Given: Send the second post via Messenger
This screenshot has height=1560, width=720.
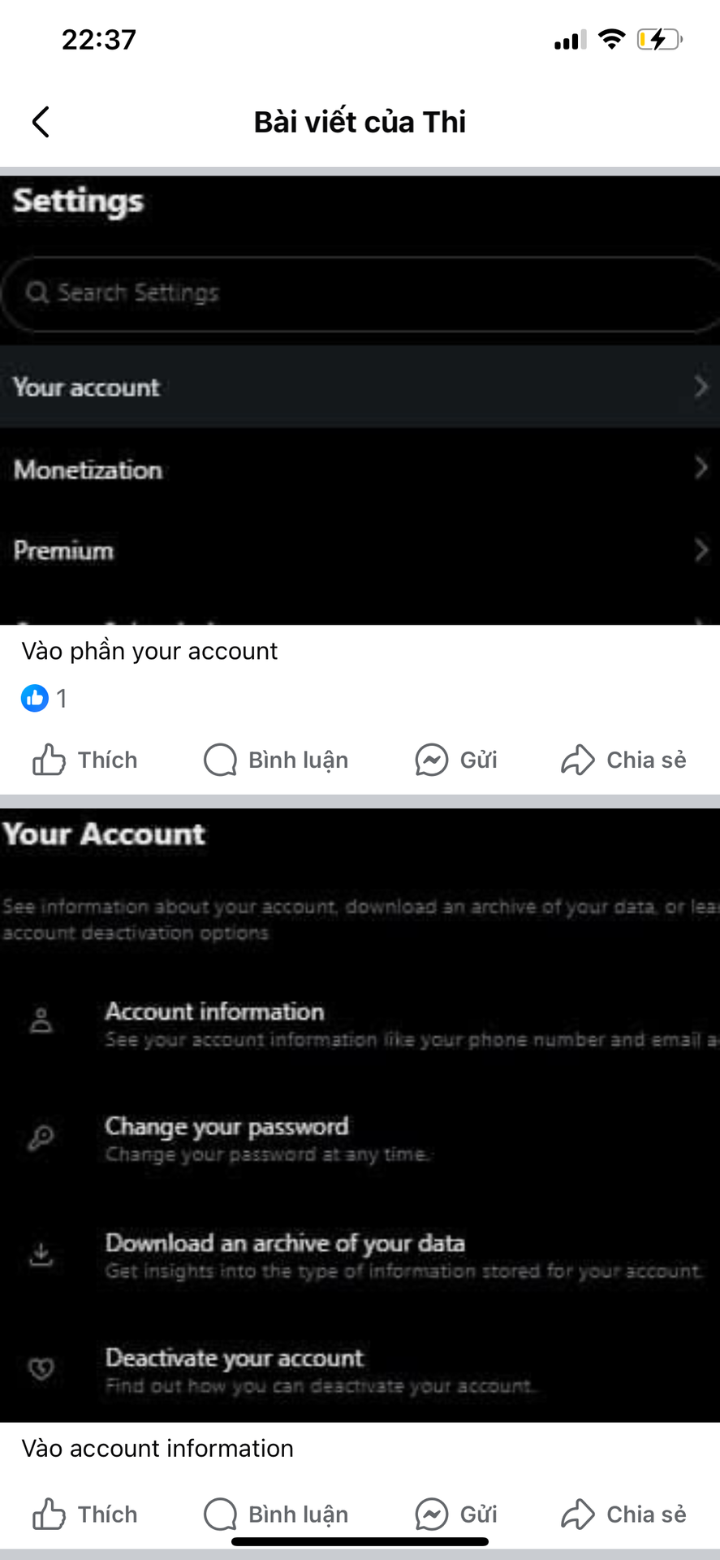Looking at the screenshot, I should click(456, 1514).
